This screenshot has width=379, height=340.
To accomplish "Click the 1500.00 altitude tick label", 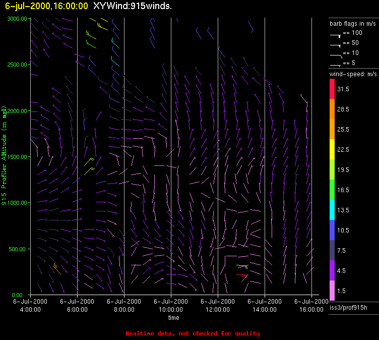I will pyautogui.click(x=17, y=157).
